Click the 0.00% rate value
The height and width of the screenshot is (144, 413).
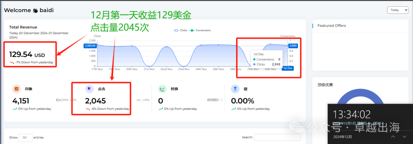point(242,101)
